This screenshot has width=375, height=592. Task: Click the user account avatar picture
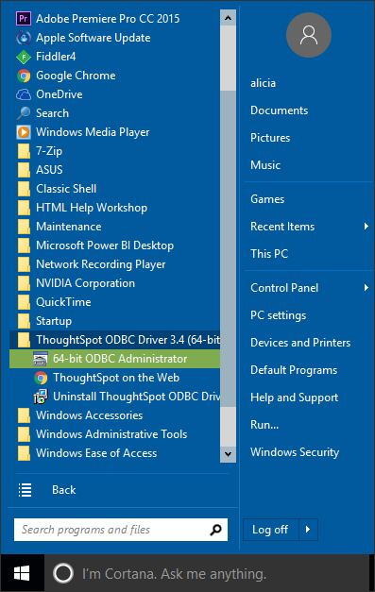pos(309,35)
